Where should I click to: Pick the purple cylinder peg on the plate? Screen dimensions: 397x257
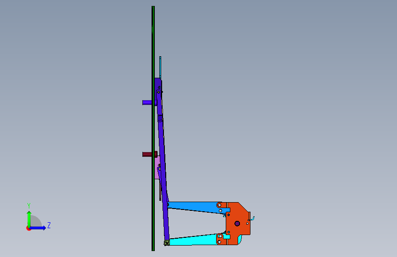point(147,102)
